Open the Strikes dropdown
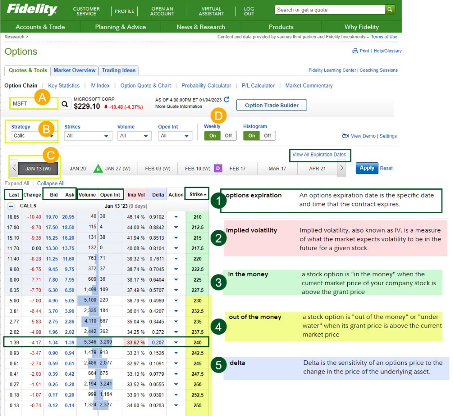Viewport: 453px width, 416px height. 87,136
